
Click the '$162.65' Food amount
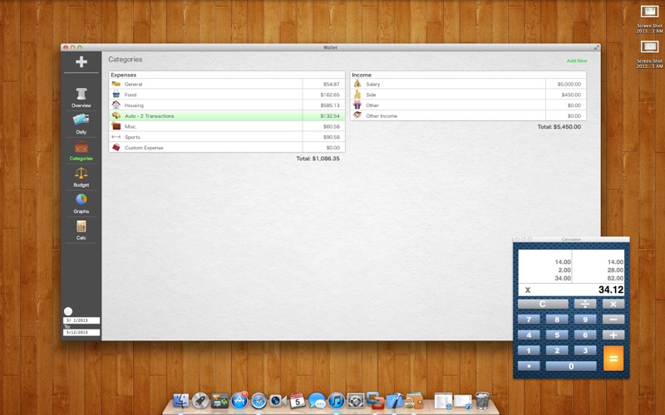330,95
